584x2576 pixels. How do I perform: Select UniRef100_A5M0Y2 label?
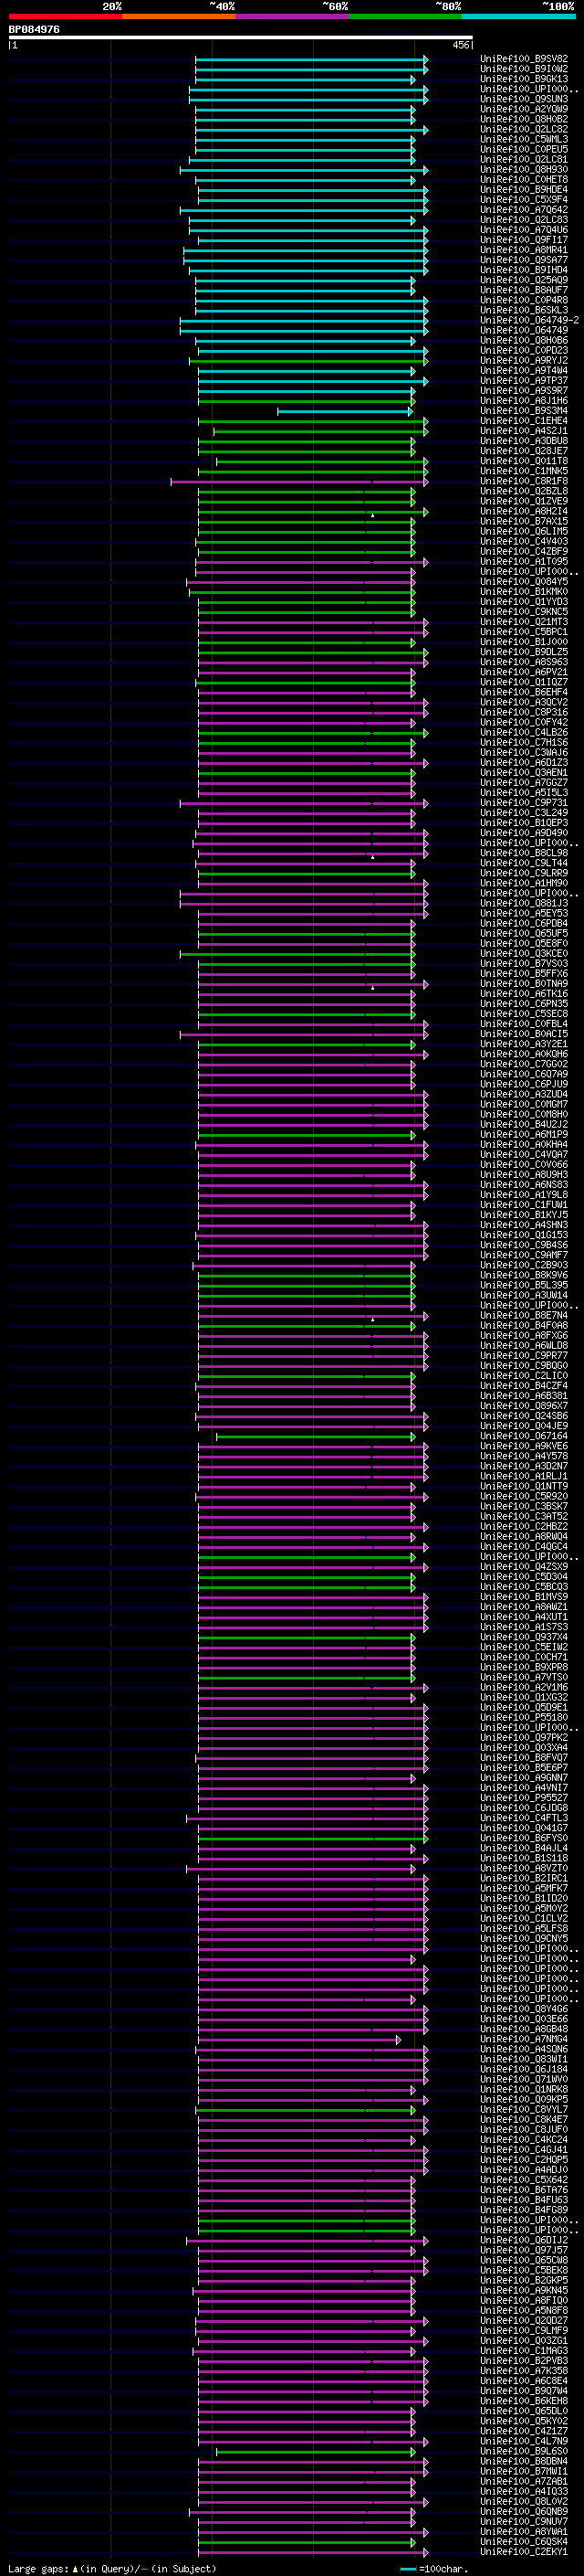(x=524, y=1908)
